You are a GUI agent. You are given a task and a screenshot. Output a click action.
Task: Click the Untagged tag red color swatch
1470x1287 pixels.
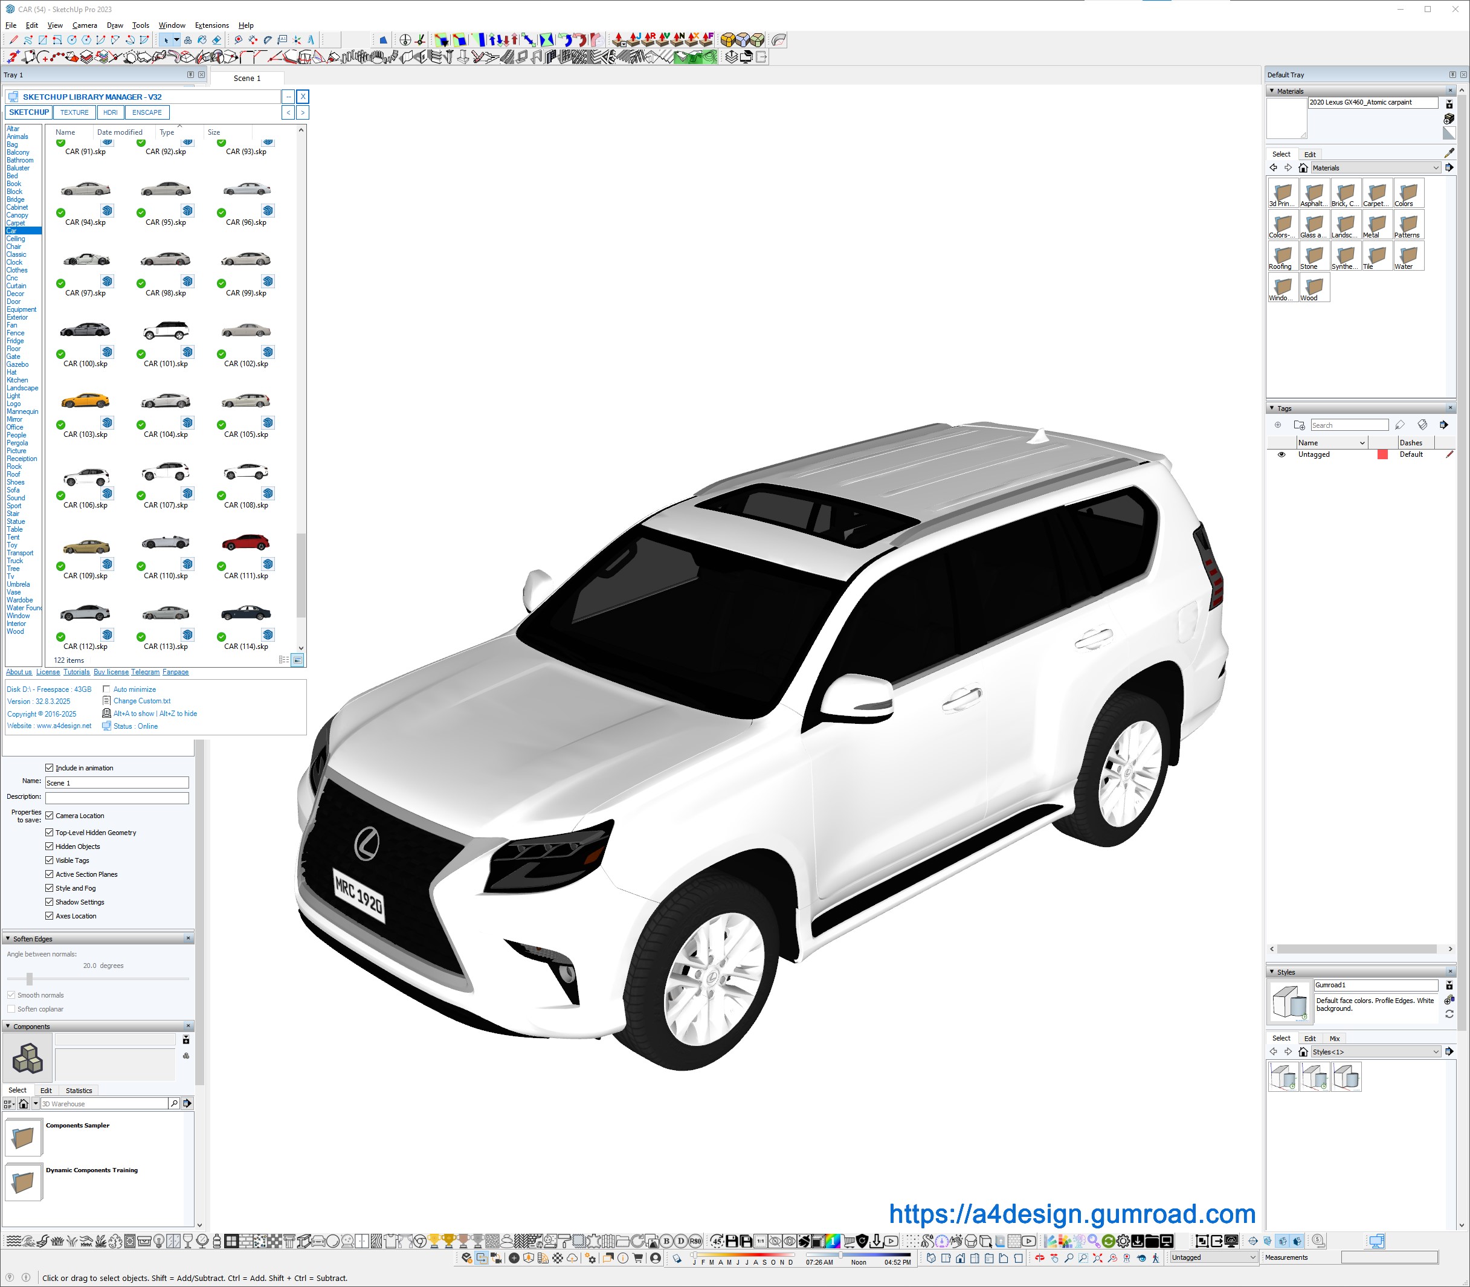click(x=1382, y=454)
